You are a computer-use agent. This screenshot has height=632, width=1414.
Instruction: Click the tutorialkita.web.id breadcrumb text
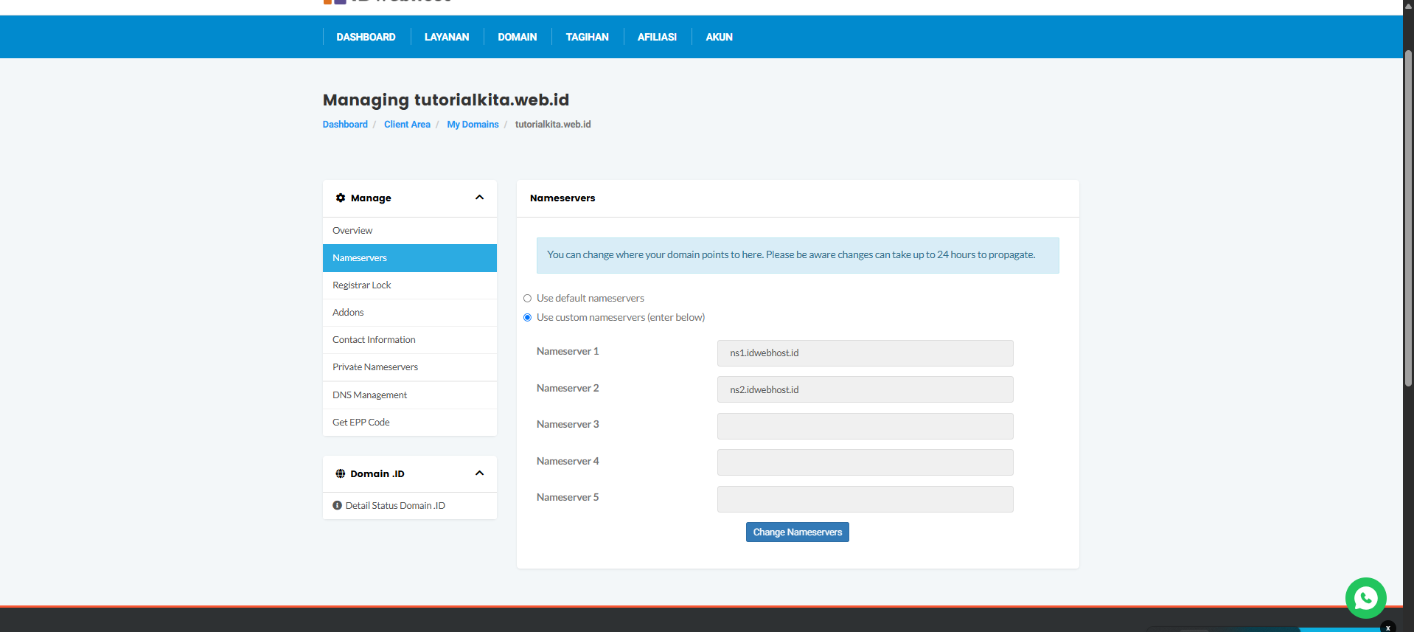pos(553,125)
